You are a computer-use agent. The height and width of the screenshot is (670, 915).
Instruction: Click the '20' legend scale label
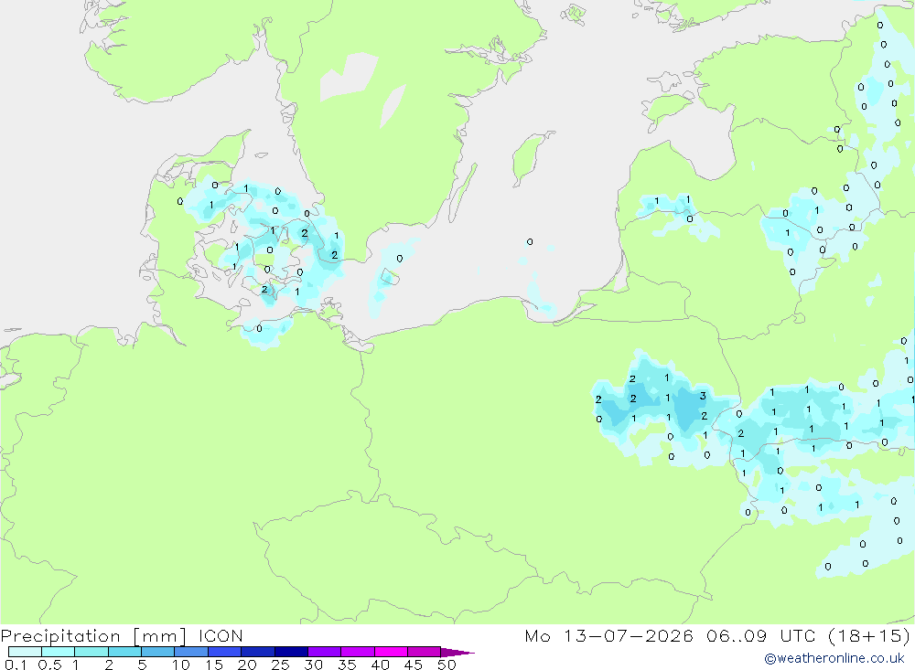click(x=247, y=665)
